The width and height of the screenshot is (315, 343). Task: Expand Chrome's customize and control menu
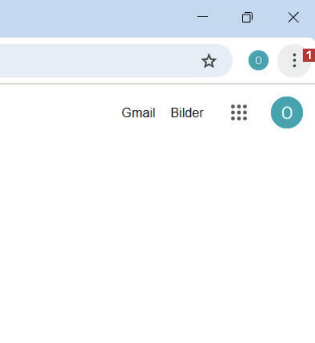coord(294,61)
